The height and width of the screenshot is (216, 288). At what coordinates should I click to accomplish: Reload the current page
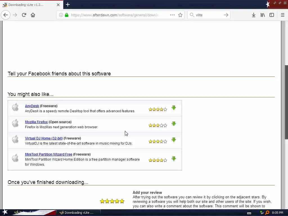24,15
